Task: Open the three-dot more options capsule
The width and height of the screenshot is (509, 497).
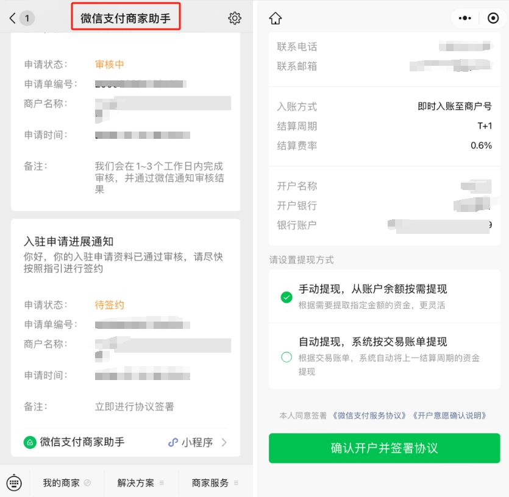Action: [465, 18]
